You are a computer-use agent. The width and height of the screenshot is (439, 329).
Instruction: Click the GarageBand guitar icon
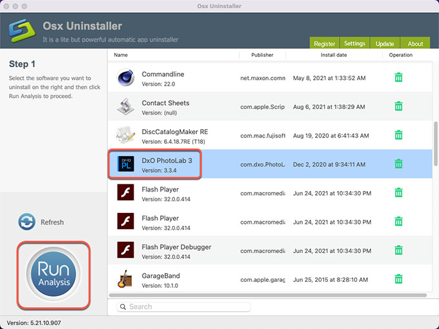125,279
